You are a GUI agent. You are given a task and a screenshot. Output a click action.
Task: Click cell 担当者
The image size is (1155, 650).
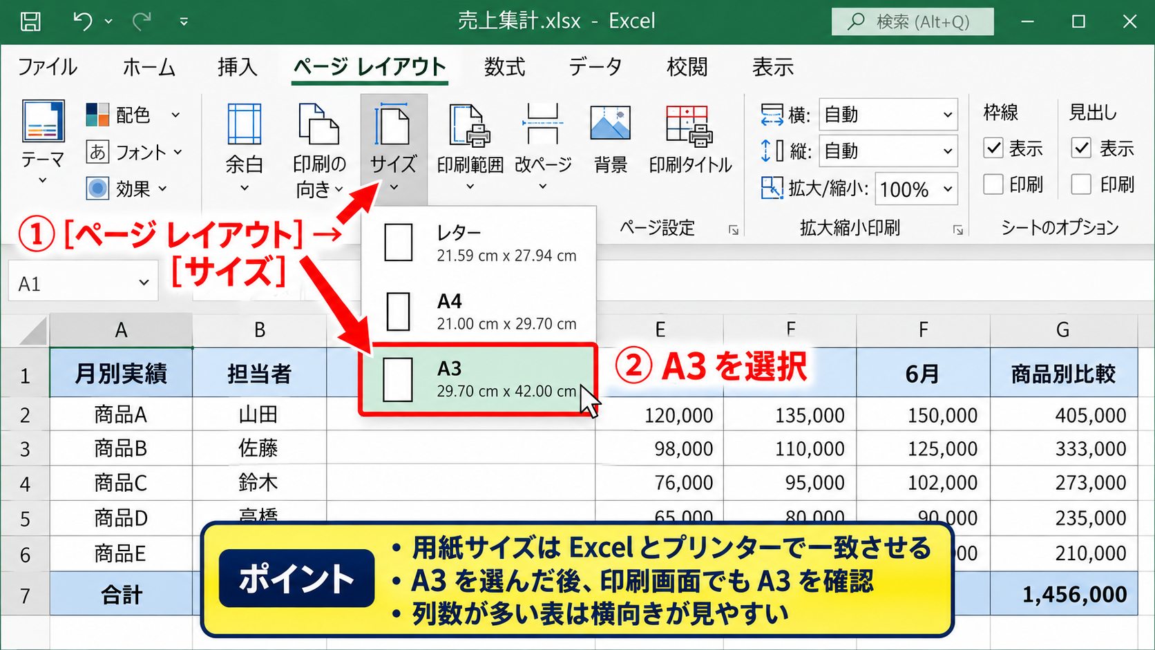click(260, 373)
